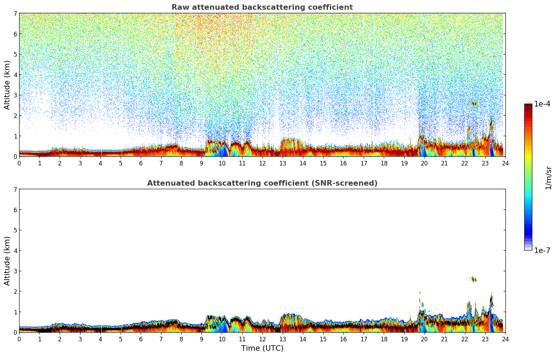Click the '1e-7' colorbar minimum label
The width and height of the screenshot is (556, 356).
pyautogui.click(x=542, y=251)
